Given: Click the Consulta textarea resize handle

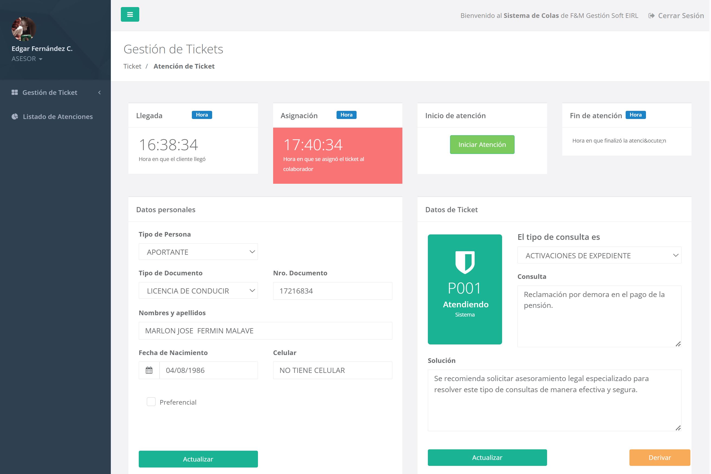Looking at the screenshot, I should click(x=678, y=344).
